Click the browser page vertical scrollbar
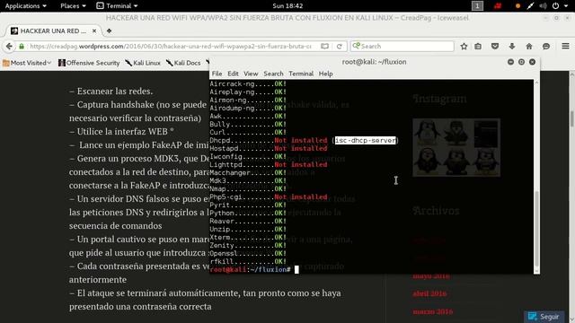575x323 pixels. coord(572,119)
